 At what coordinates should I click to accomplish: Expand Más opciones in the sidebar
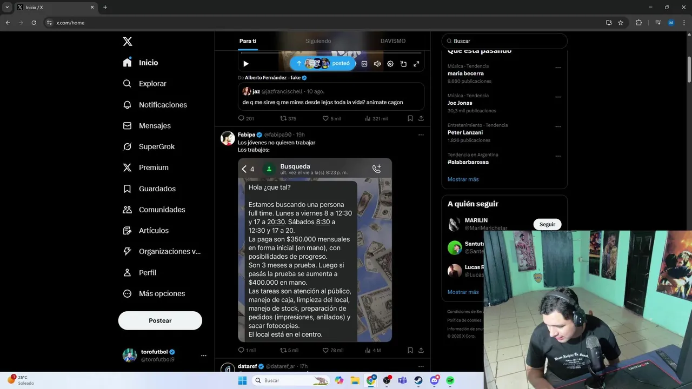154,293
